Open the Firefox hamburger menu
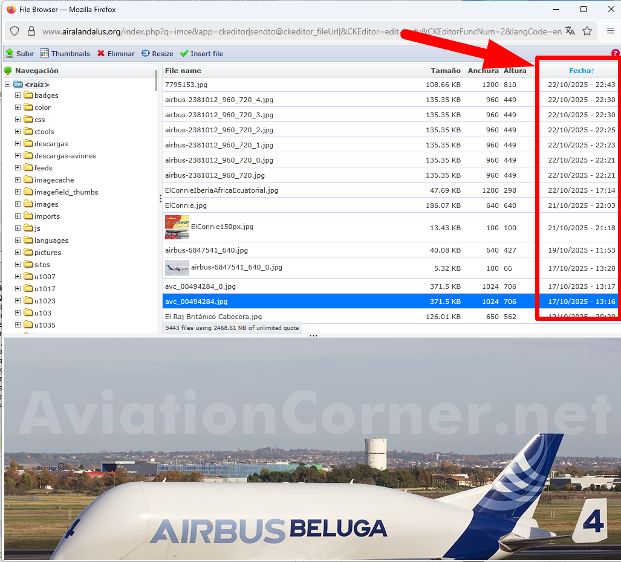This screenshot has height=562, width=621. click(611, 31)
